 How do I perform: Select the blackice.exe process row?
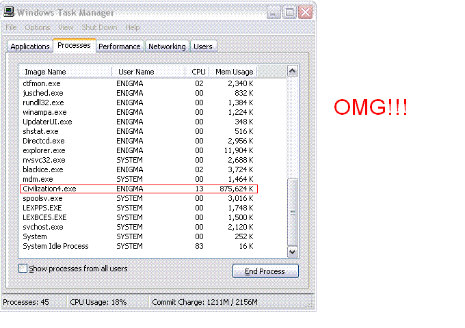click(x=138, y=169)
